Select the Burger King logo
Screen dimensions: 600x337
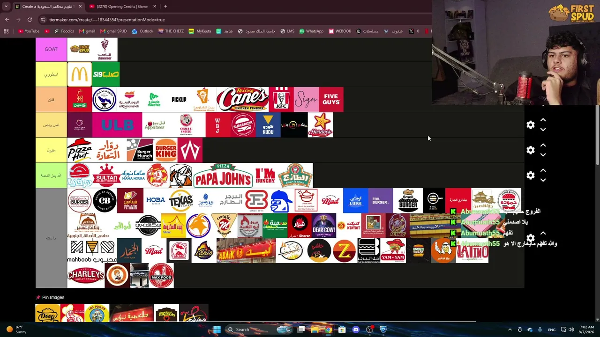point(166,150)
